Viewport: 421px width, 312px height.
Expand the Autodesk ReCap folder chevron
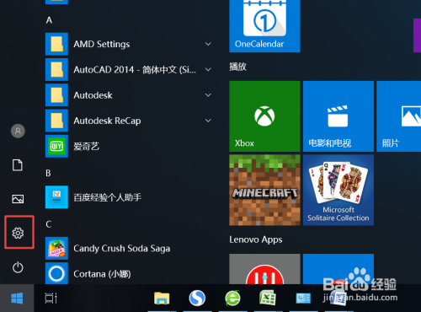coord(208,121)
